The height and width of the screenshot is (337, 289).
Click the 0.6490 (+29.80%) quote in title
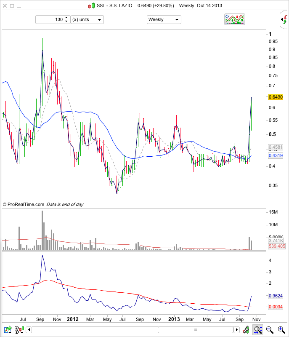tap(156, 5)
